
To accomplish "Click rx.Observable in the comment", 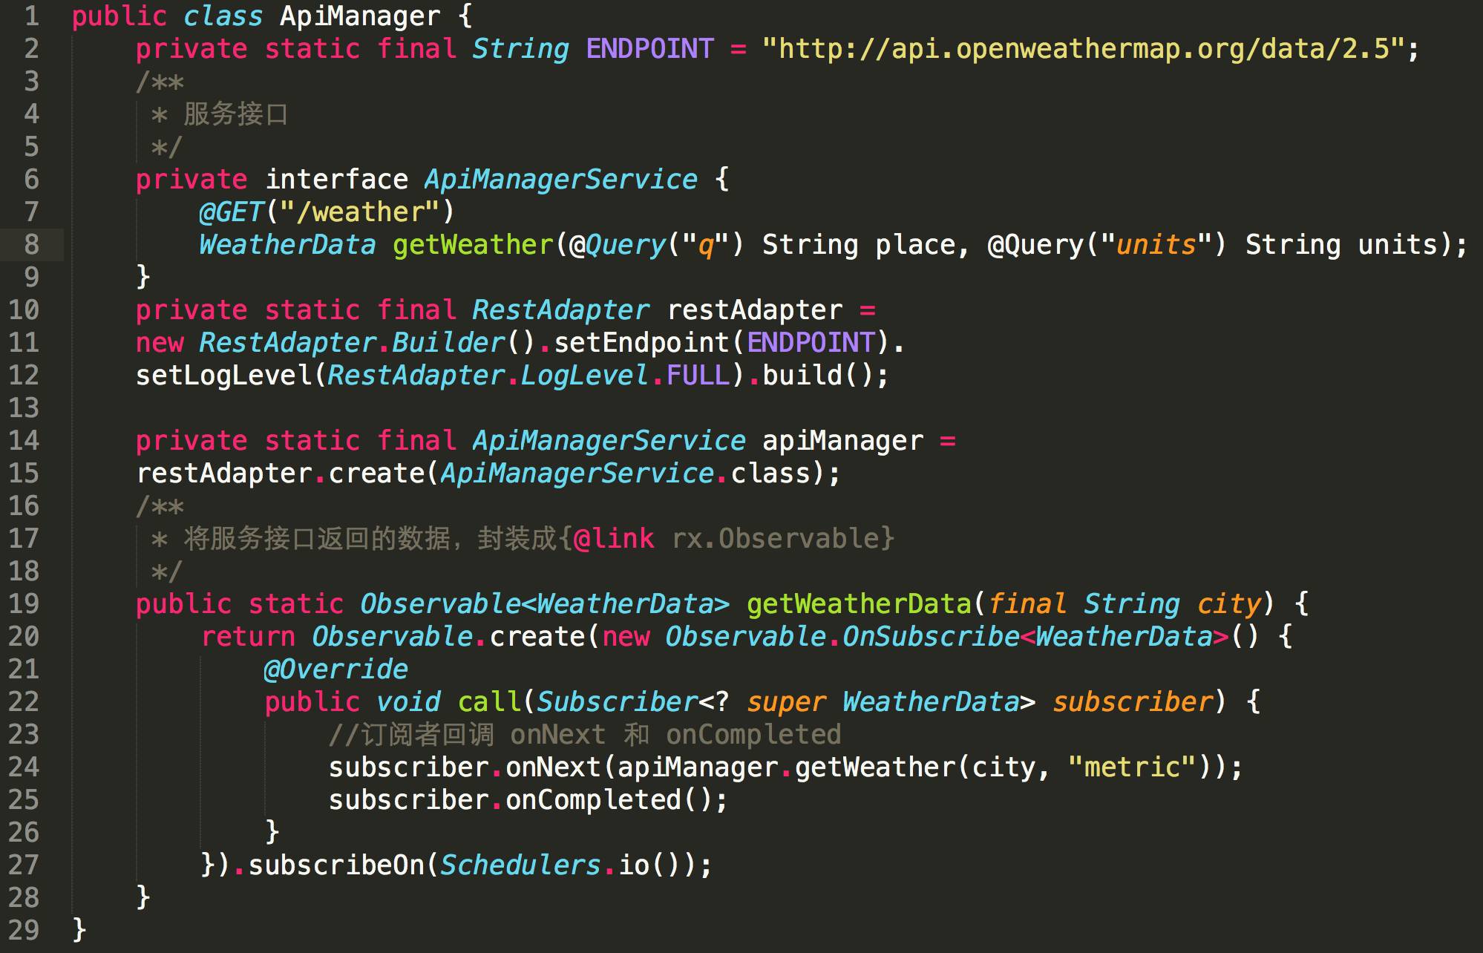I will tap(775, 539).
